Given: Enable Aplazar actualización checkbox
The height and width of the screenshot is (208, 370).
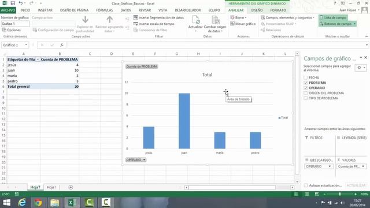Looking at the screenshot, I should click(306, 185).
